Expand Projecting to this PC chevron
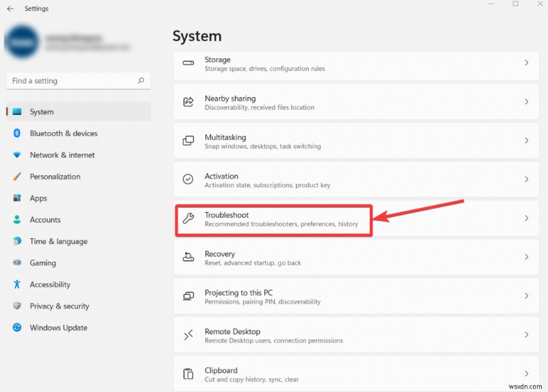 tap(526, 296)
